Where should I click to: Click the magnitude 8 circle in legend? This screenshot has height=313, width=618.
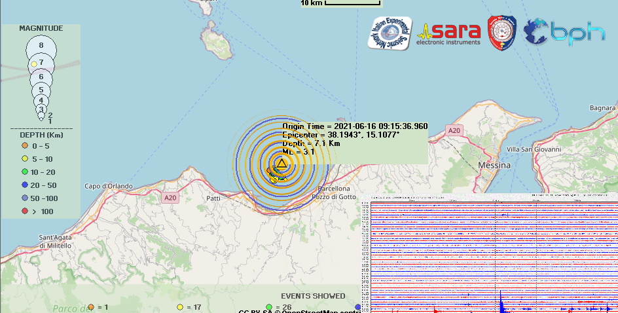click(x=41, y=46)
